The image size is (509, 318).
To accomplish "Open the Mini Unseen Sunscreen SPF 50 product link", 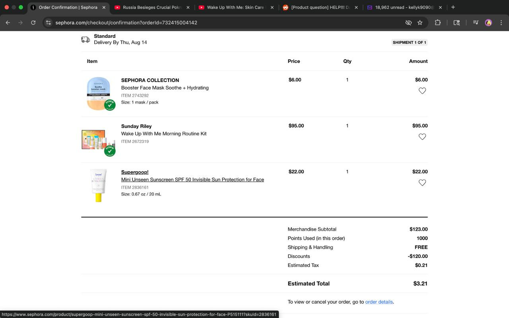I will (192, 180).
